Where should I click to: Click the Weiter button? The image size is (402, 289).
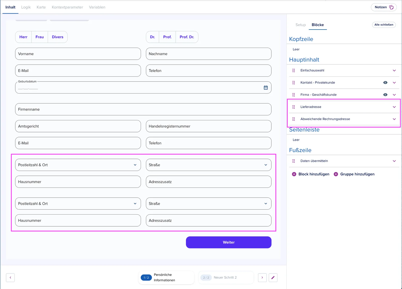click(x=229, y=242)
